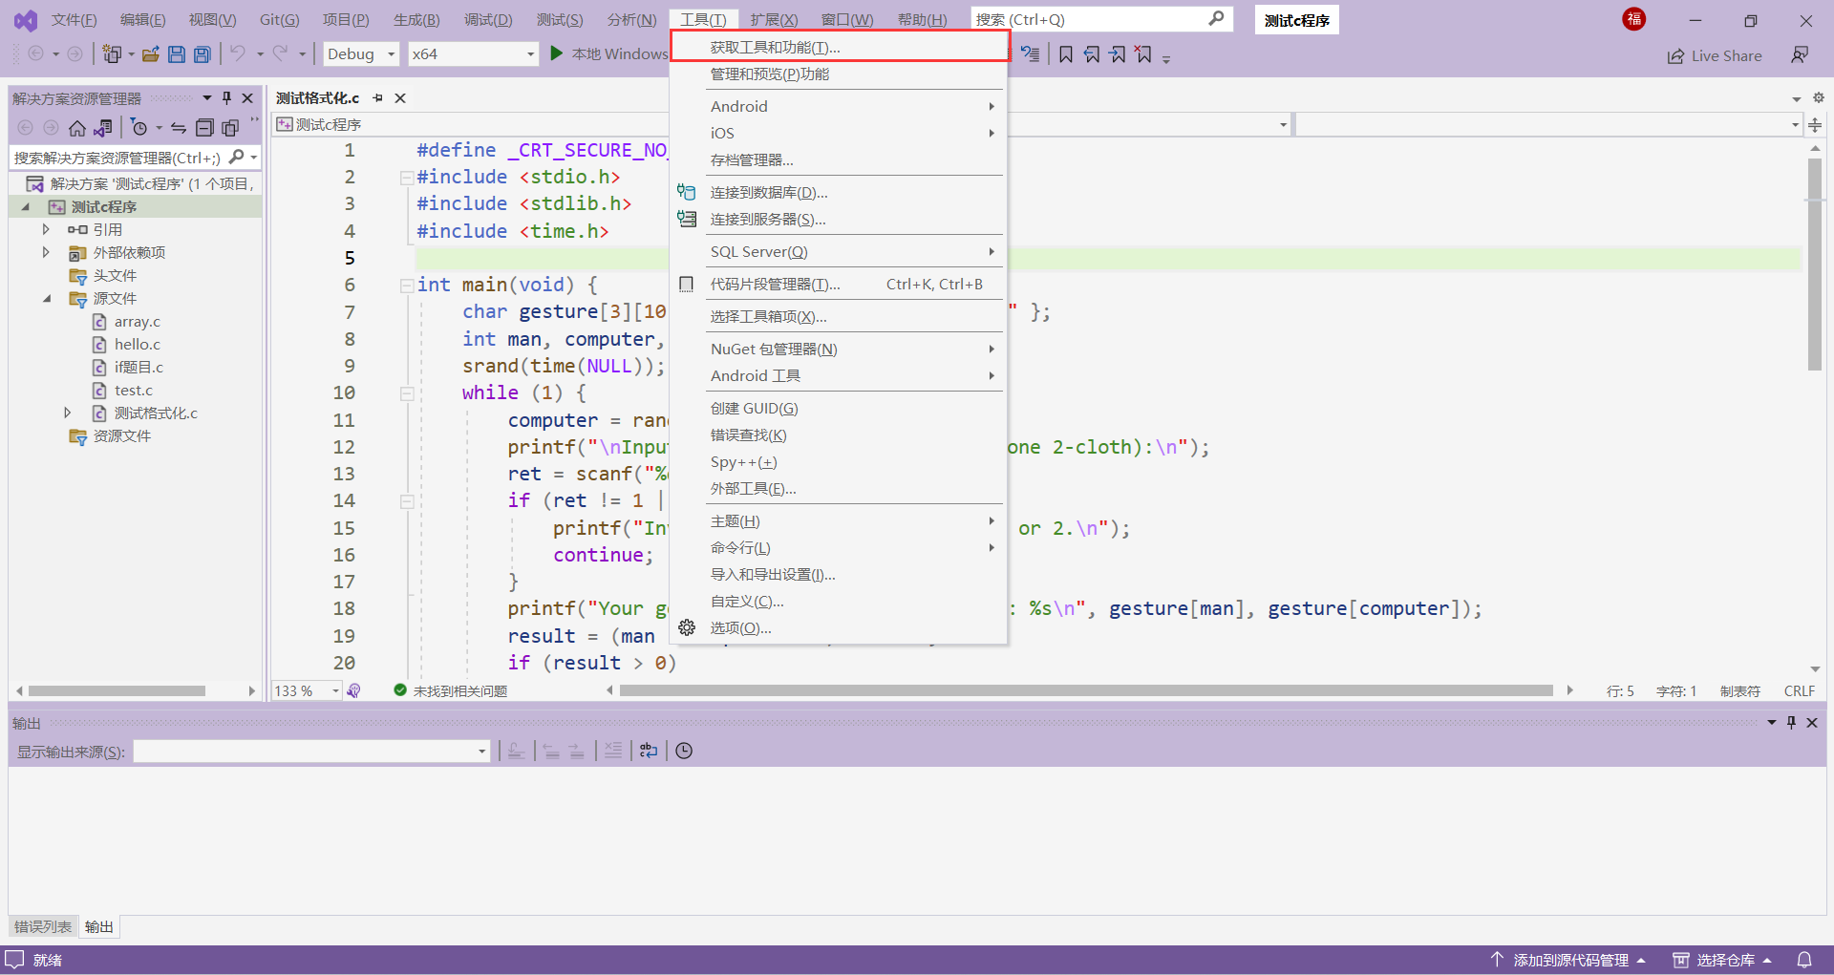The image size is (1834, 975).
Task: Expand the 外部依赖项 tree node
Action: click(x=46, y=252)
